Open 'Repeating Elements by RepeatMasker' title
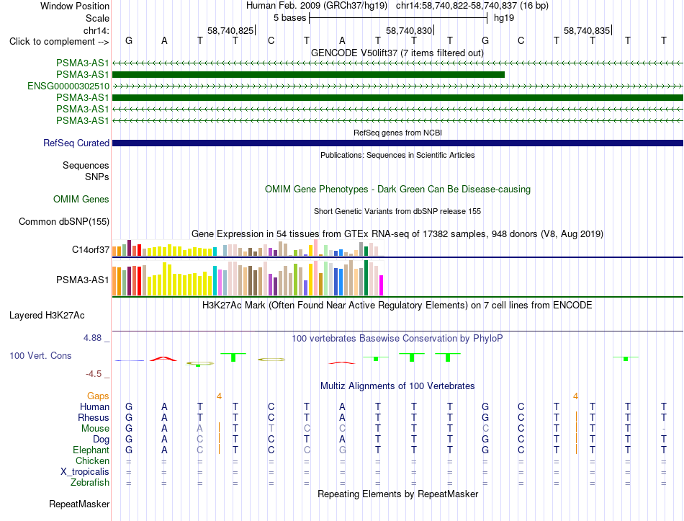This screenshot has width=684, height=521. pos(397,494)
